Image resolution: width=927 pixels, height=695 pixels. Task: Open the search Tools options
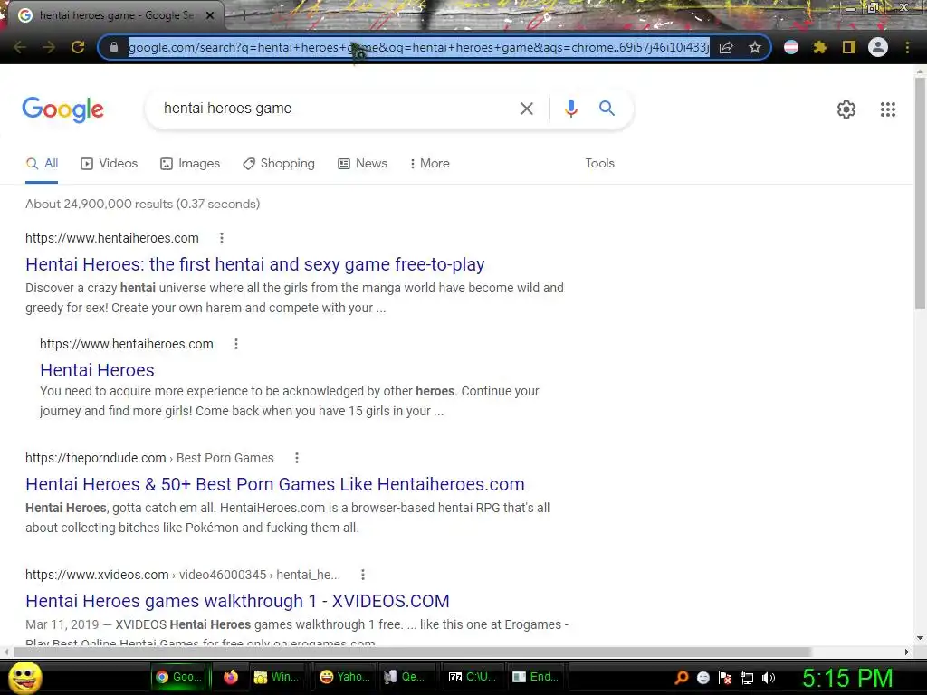[x=599, y=163]
